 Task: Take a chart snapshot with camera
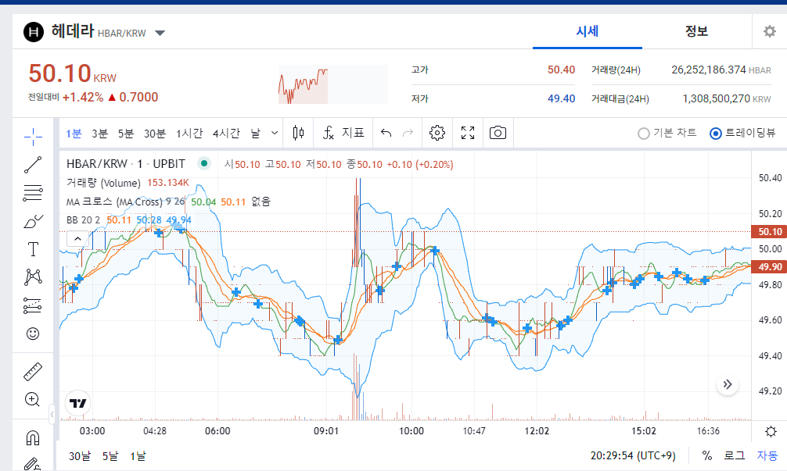click(498, 133)
